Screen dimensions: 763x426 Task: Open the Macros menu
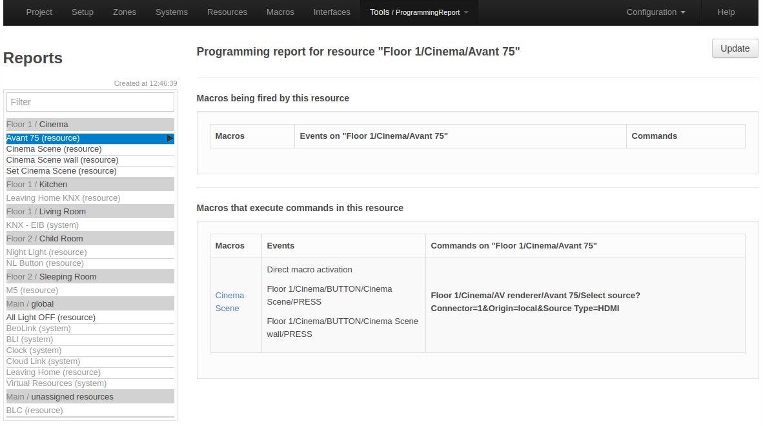[x=280, y=12]
